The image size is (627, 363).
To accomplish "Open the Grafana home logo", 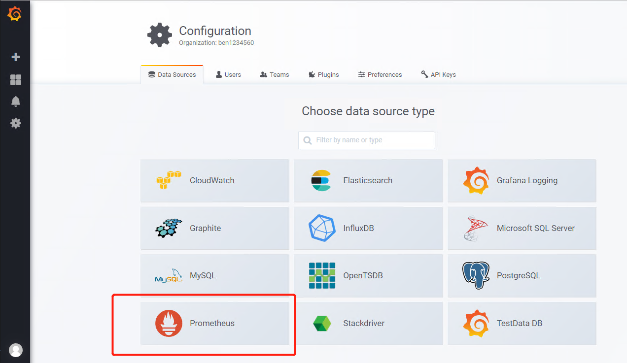I will (x=15, y=14).
